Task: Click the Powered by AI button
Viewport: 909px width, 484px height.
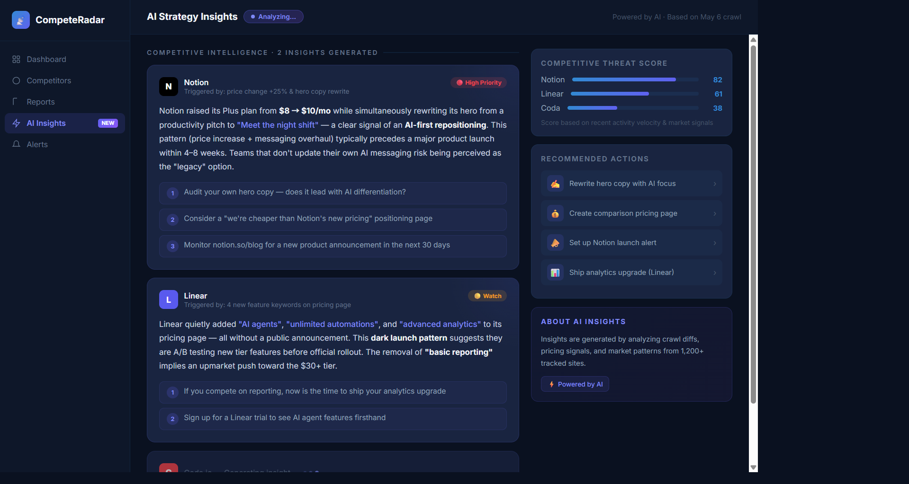Action: pos(575,384)
